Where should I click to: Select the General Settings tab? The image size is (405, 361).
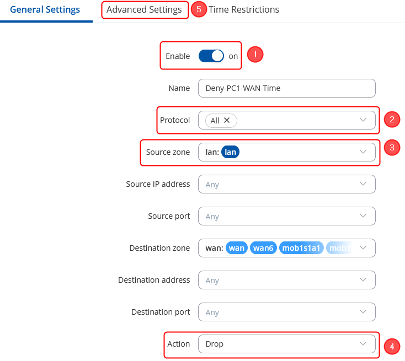pos(45,10)
